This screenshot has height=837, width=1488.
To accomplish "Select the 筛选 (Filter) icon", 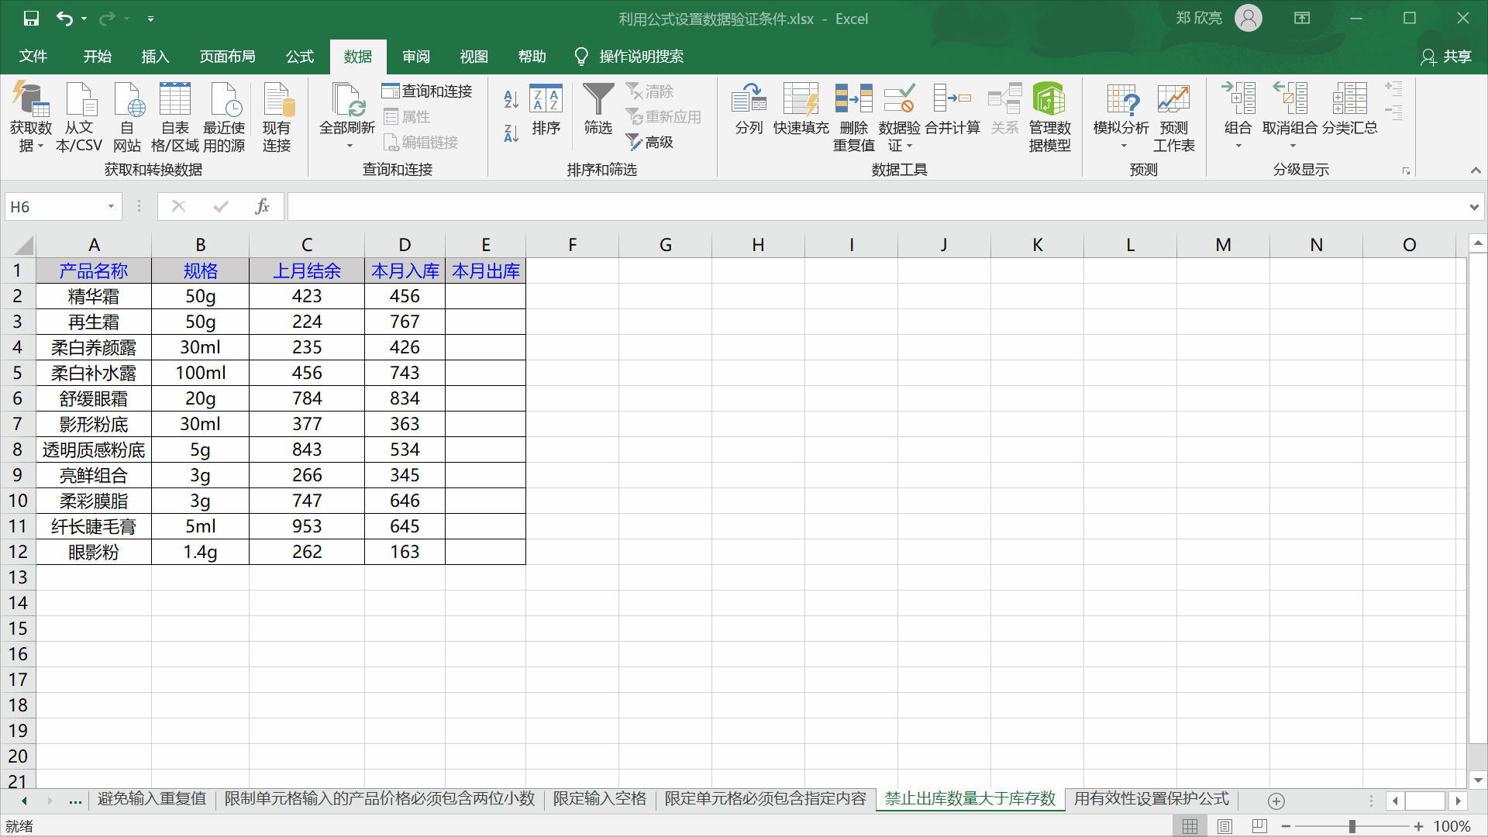I will coord(598,112).
